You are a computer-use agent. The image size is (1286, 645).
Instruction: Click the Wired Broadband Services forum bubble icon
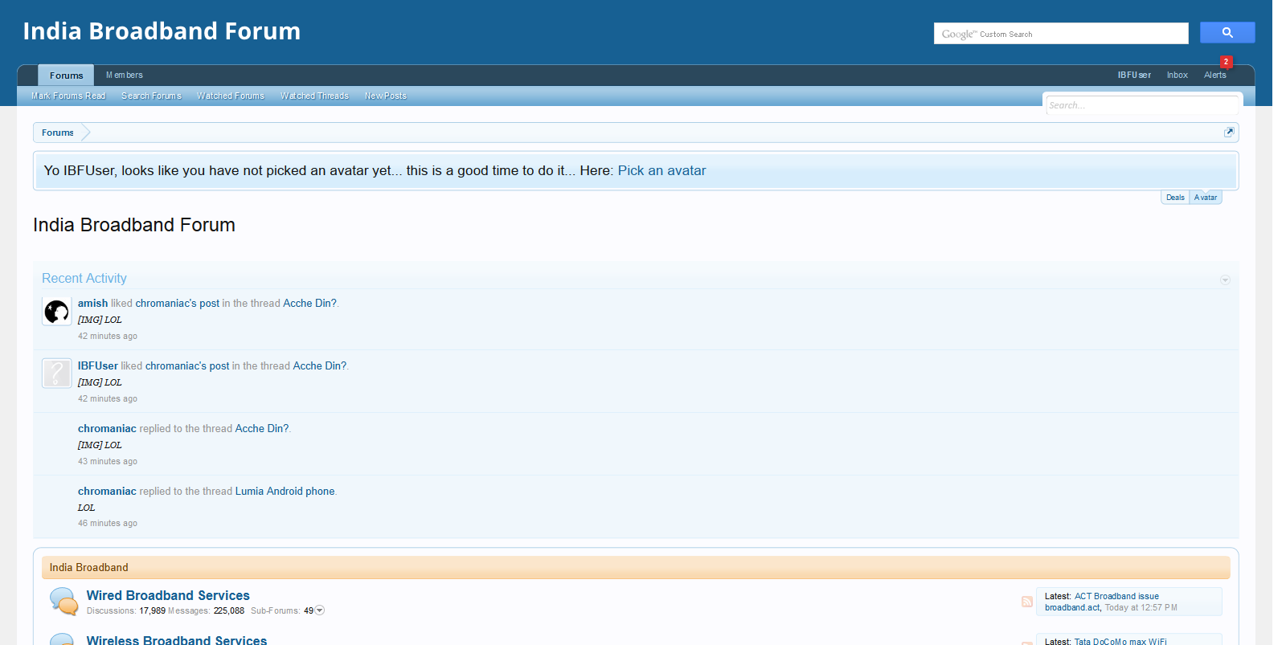pyautogui.click(x=63, y=601)
